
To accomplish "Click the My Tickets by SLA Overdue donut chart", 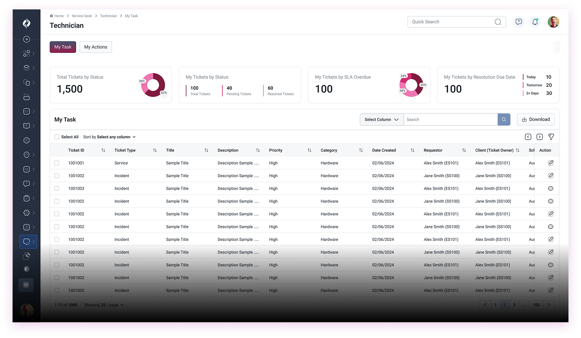I will click(411, 85).
